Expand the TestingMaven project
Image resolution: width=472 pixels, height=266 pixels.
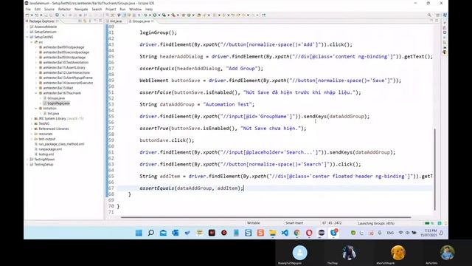(x=27, y=160)
